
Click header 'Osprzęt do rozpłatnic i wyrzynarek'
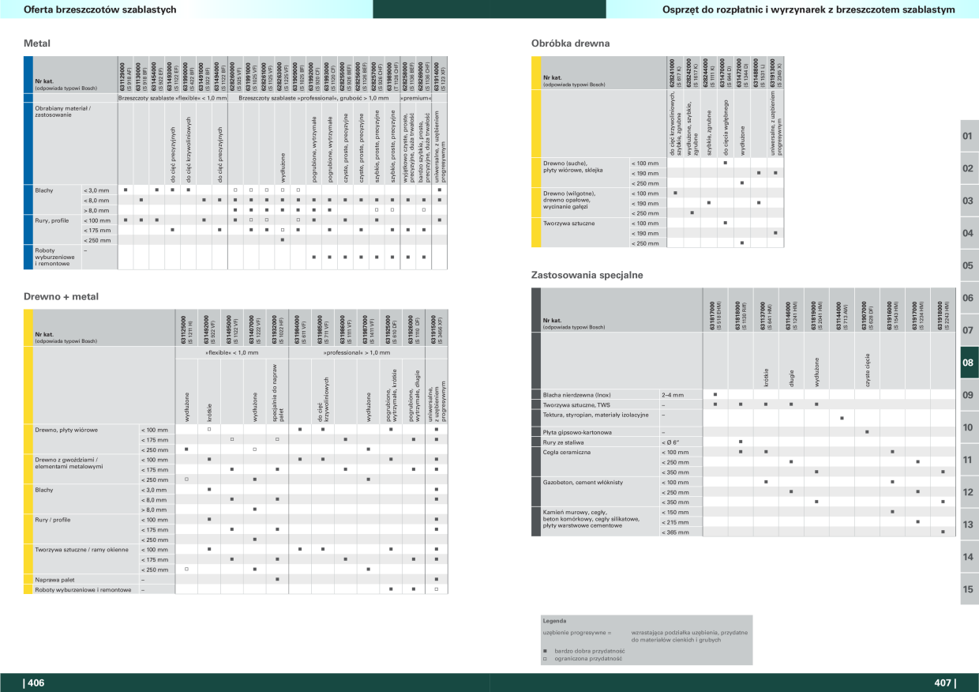(x=808, y=9)
